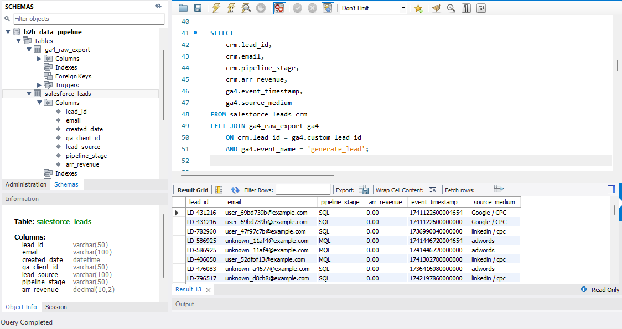Switch to the Administration tab
The width and height of the screenshot is (622, 329).
(26, 184)
